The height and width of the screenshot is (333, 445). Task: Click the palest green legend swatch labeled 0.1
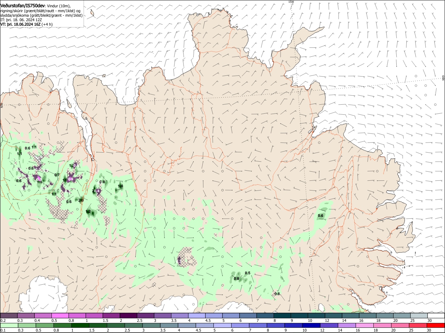(9, 325)
